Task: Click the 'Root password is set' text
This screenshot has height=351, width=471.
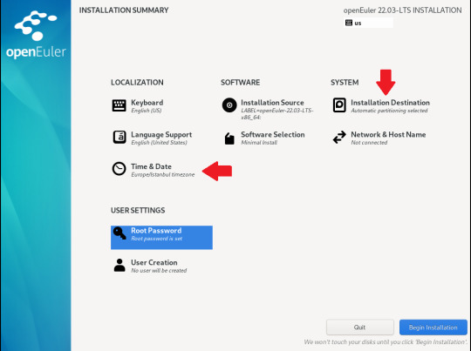Action: tap(156, 239)
